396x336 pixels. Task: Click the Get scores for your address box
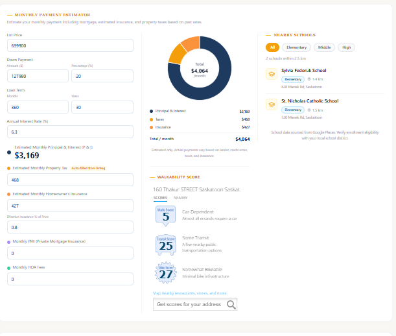[x=195, y=304]
